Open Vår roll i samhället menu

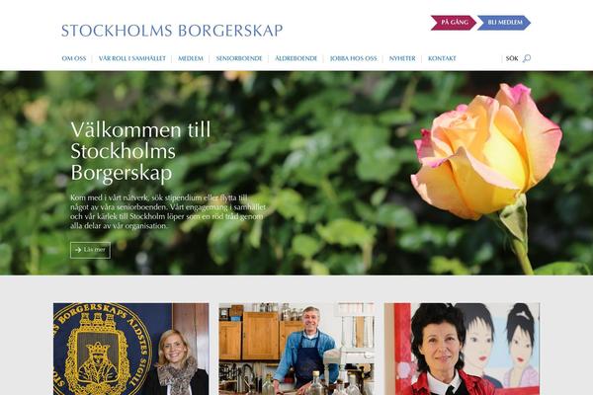[132, 58]
